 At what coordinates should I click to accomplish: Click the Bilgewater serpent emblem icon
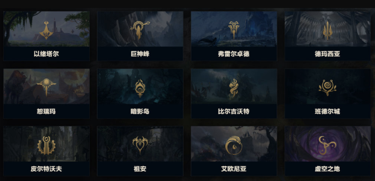[x=233, y=88]
